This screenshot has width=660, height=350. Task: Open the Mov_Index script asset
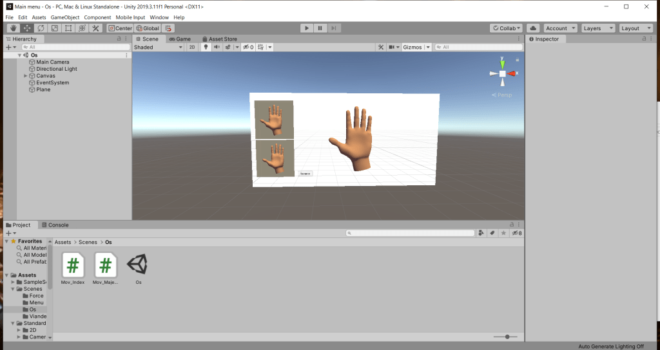[73, 265]
